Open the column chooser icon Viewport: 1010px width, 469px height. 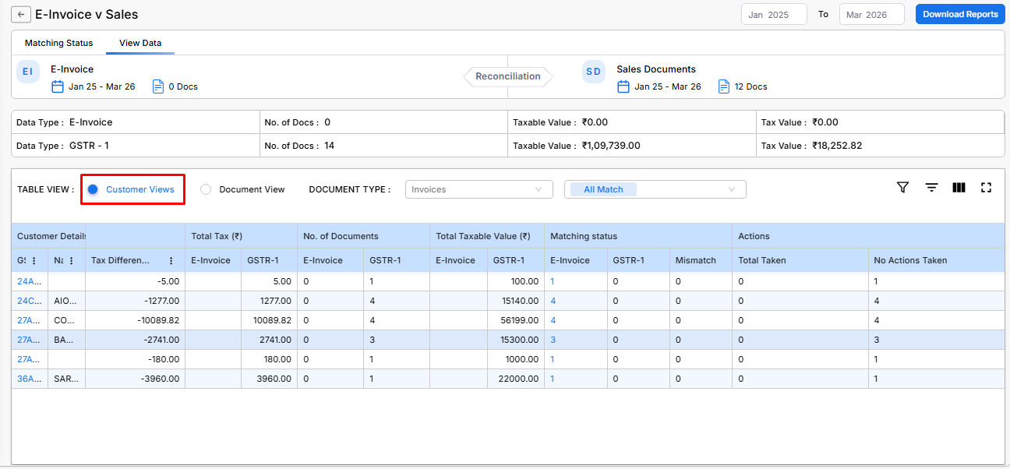[x=959, y=188]
